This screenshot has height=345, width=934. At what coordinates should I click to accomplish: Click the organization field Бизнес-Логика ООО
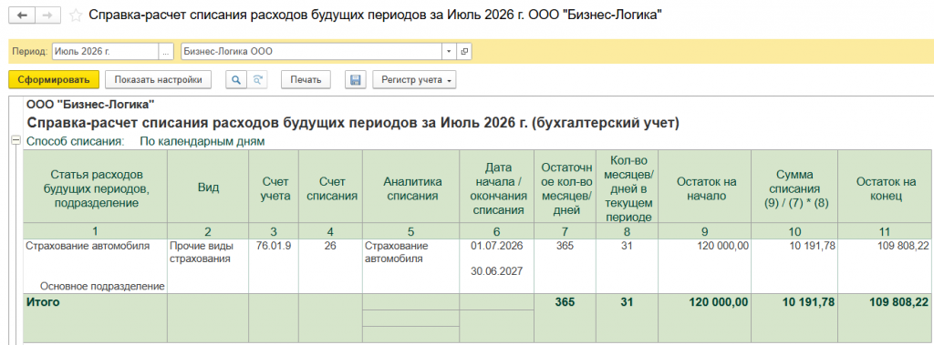point(311,52)
